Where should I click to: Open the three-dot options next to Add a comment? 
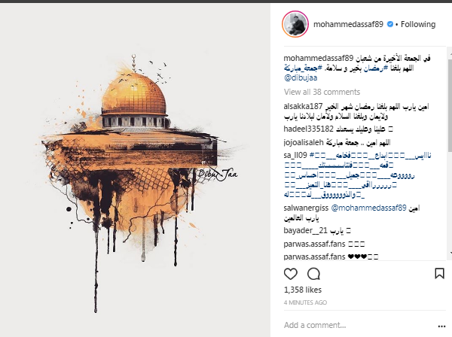[x=441, y=326]
